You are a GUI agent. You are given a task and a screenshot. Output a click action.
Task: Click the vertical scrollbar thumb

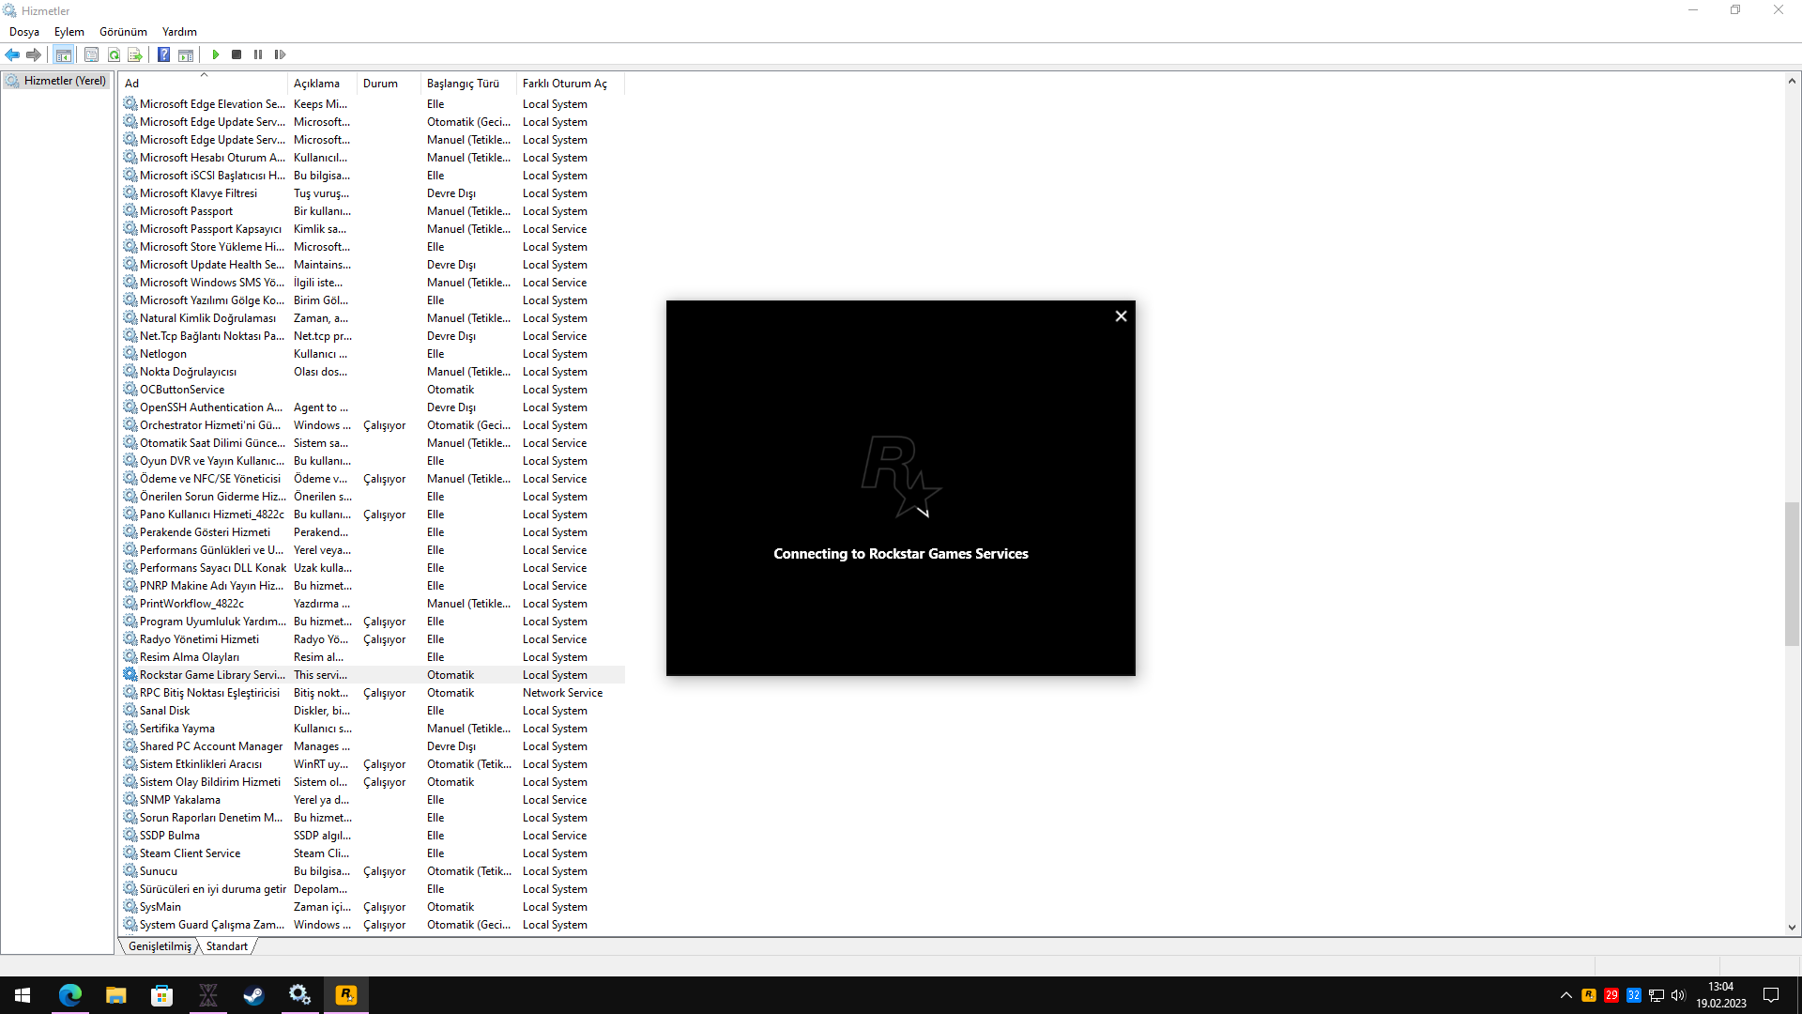coord(1792,574)
